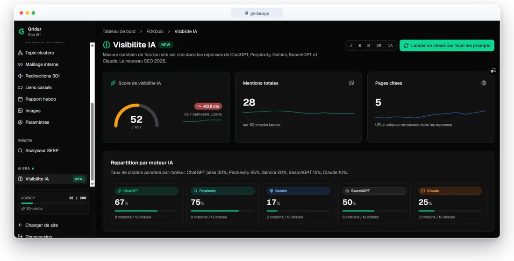Open the floating filter list icon at right edge
Screen dimensions: 514x261
(x=493, y=71)
